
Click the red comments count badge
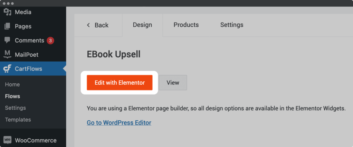click(50, 40)
